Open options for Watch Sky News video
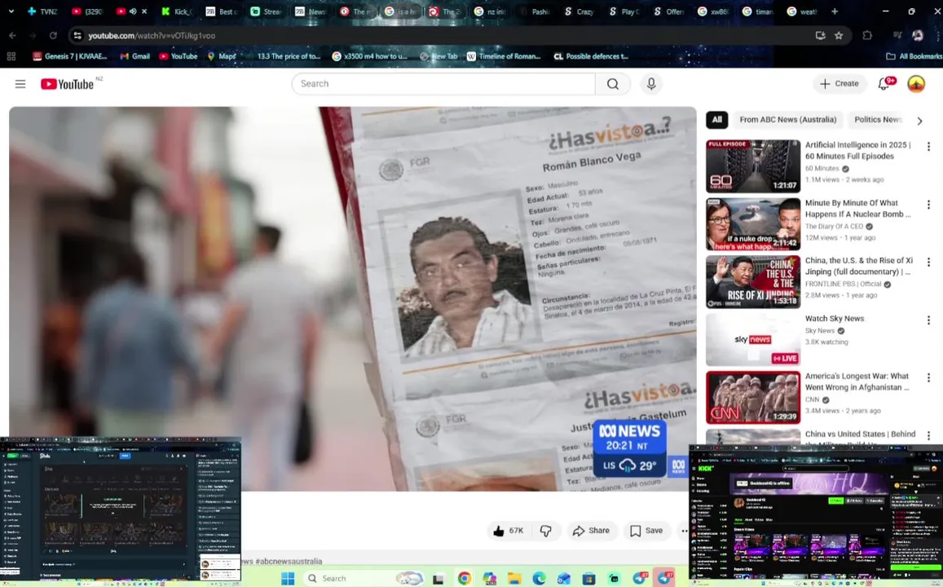Image resolution: width=943 pixels, height=587 pixels. (x=928, y=320)
